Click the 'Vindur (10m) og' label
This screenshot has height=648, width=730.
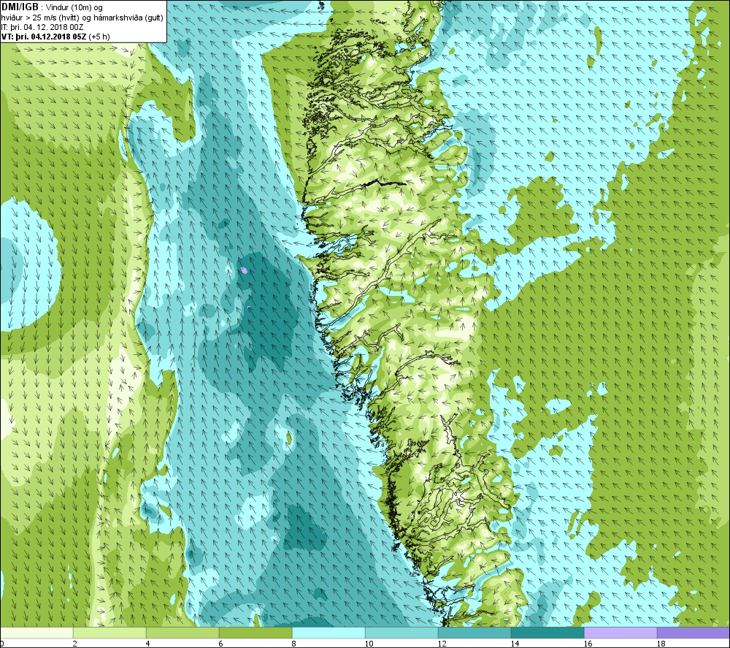click(x=74, y=8)
